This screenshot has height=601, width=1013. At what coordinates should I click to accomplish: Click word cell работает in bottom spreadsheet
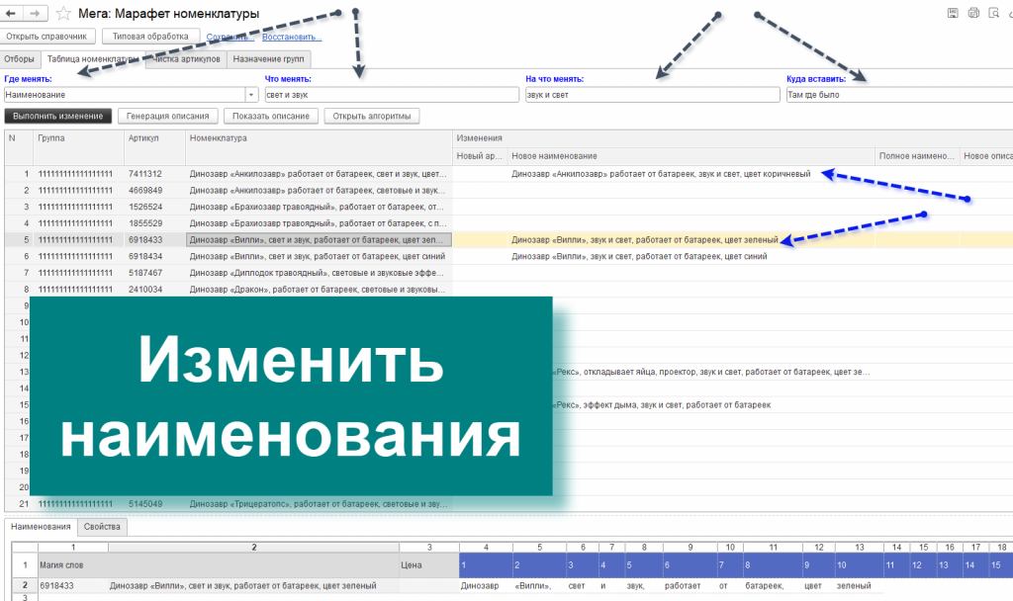click(690, 586)
